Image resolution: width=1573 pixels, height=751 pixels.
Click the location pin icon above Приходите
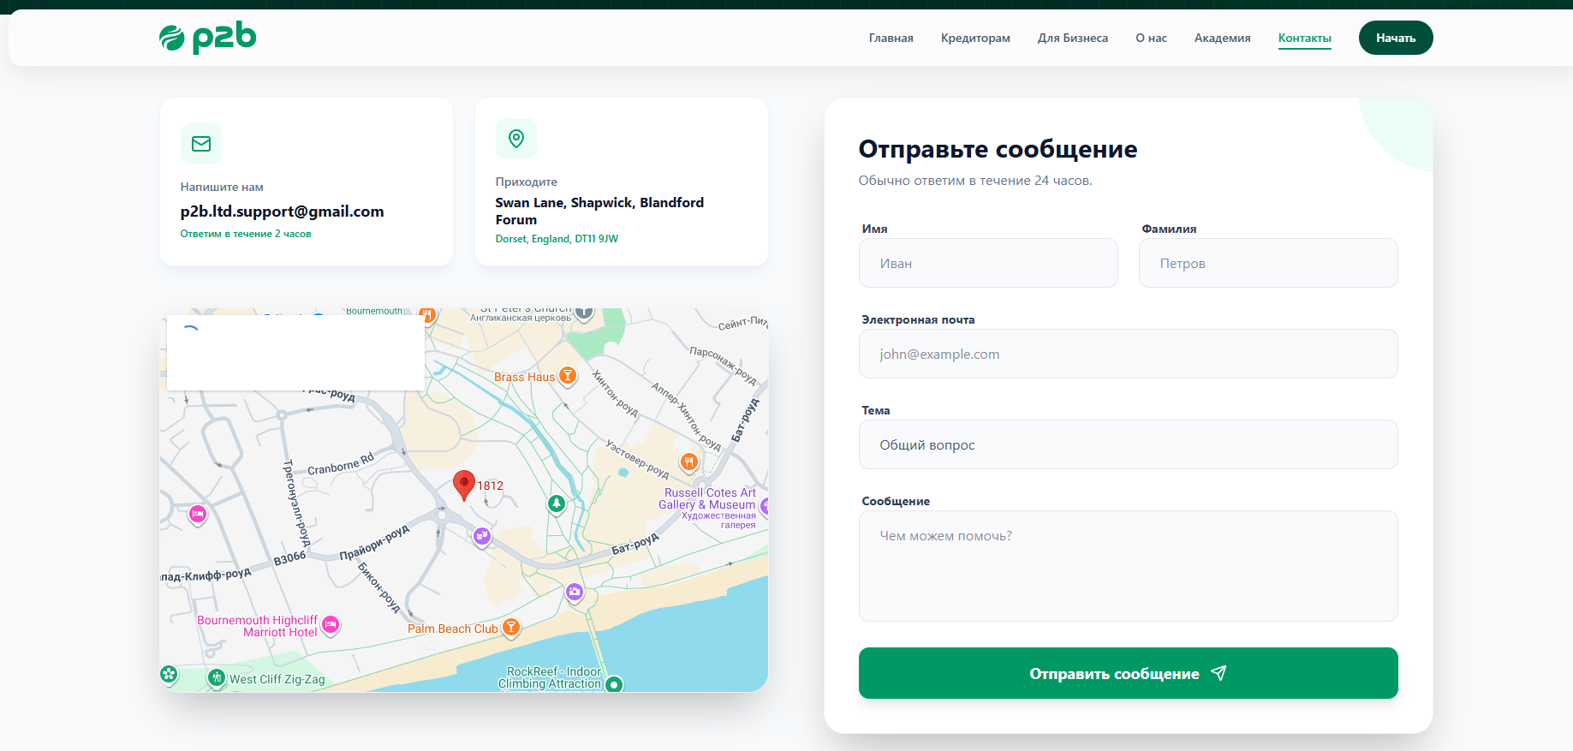(516, 139)
